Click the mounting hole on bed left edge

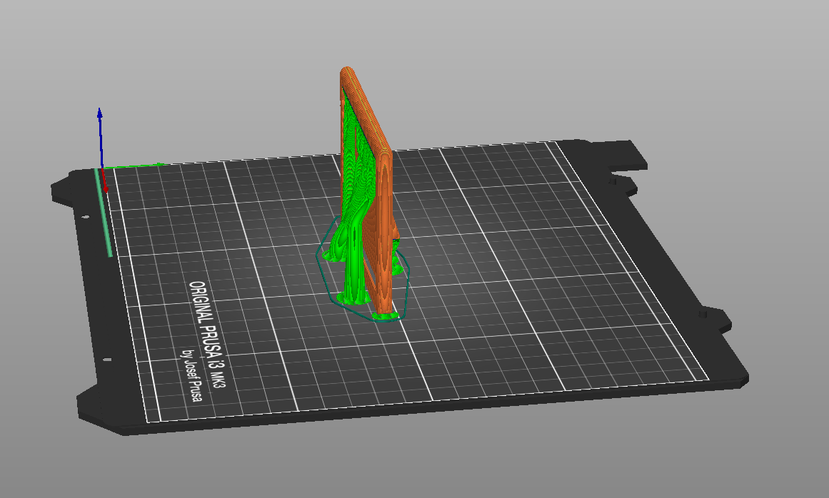85,217
